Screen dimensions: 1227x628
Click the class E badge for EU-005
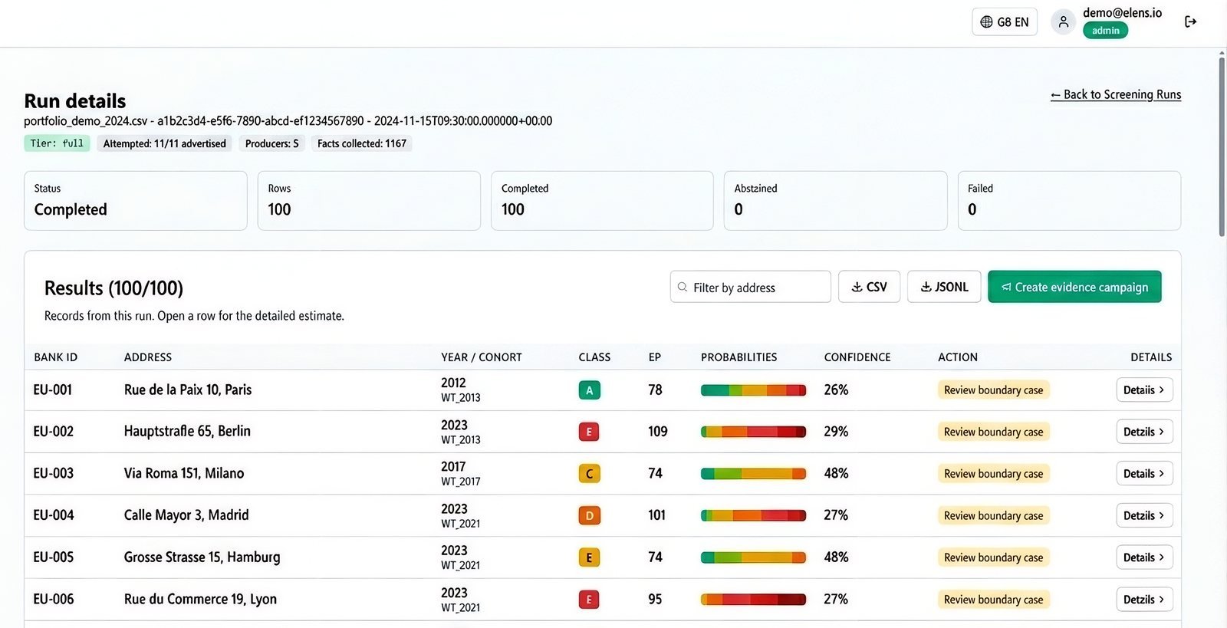pos(589,557)
